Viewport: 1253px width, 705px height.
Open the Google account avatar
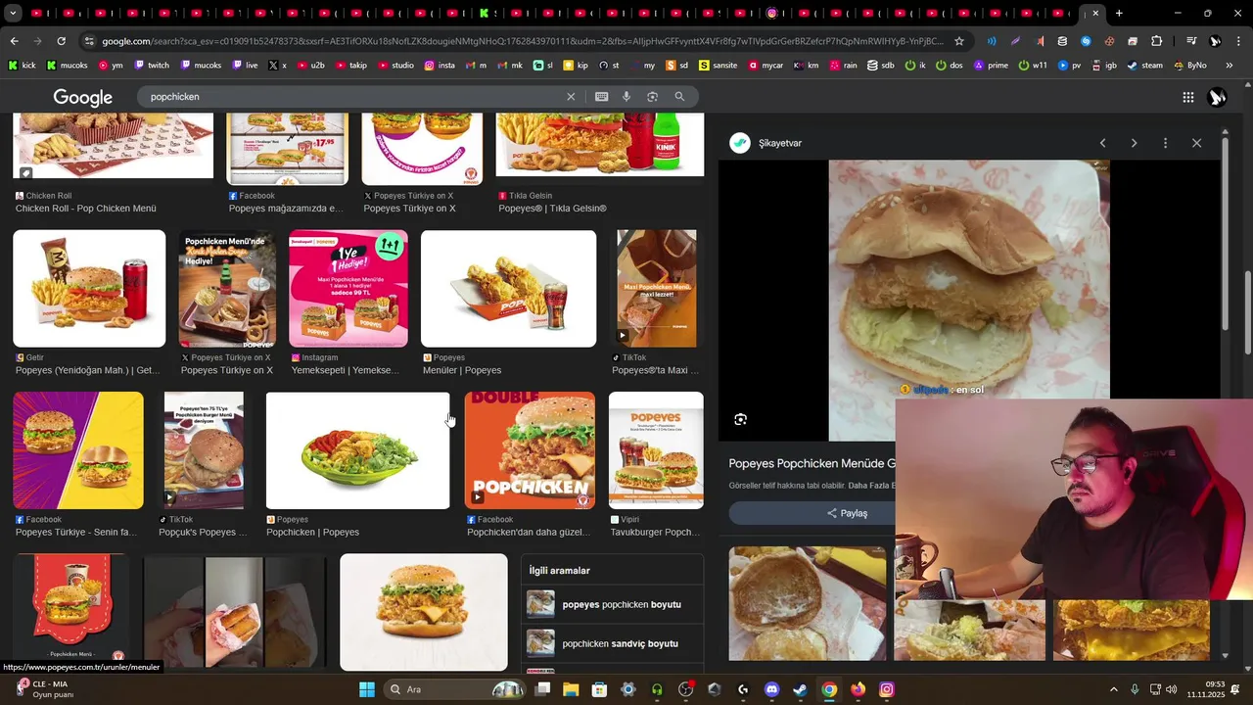1218,97
